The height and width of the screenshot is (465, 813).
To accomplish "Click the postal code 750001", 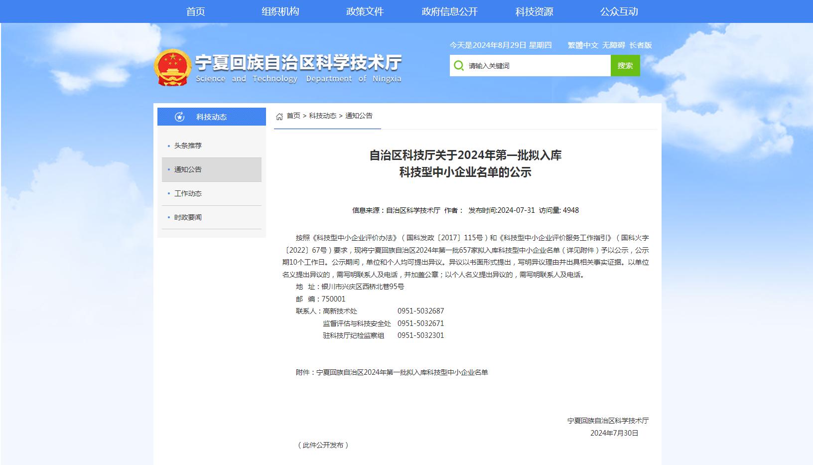I will tap(333, 299).
